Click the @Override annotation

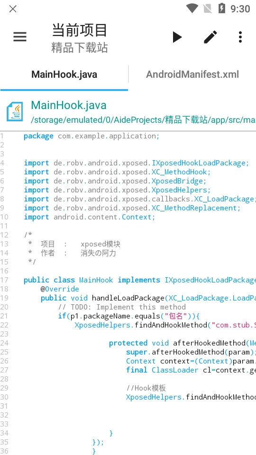(x=60, y=289)
